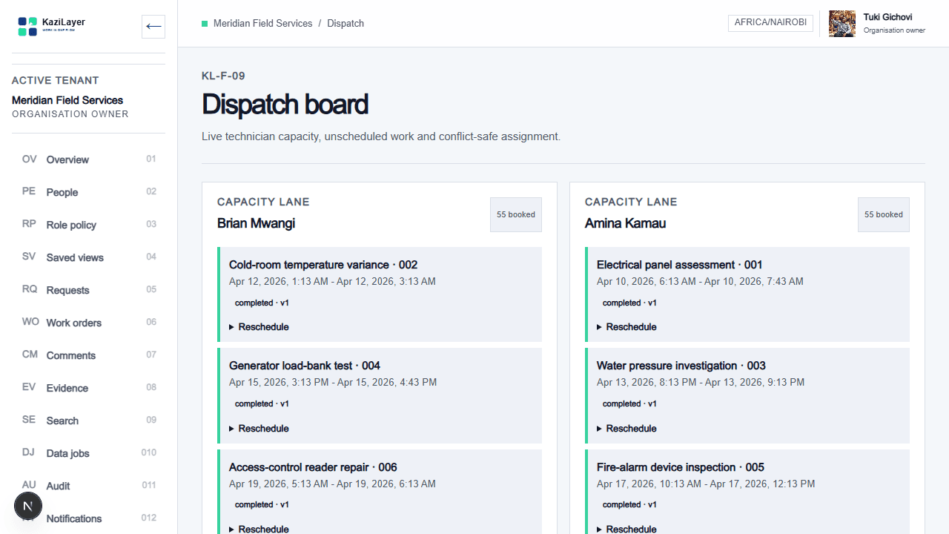
Task: Expand Reschedule for Fire-alarm device inspection
Action: coord(626,529)
